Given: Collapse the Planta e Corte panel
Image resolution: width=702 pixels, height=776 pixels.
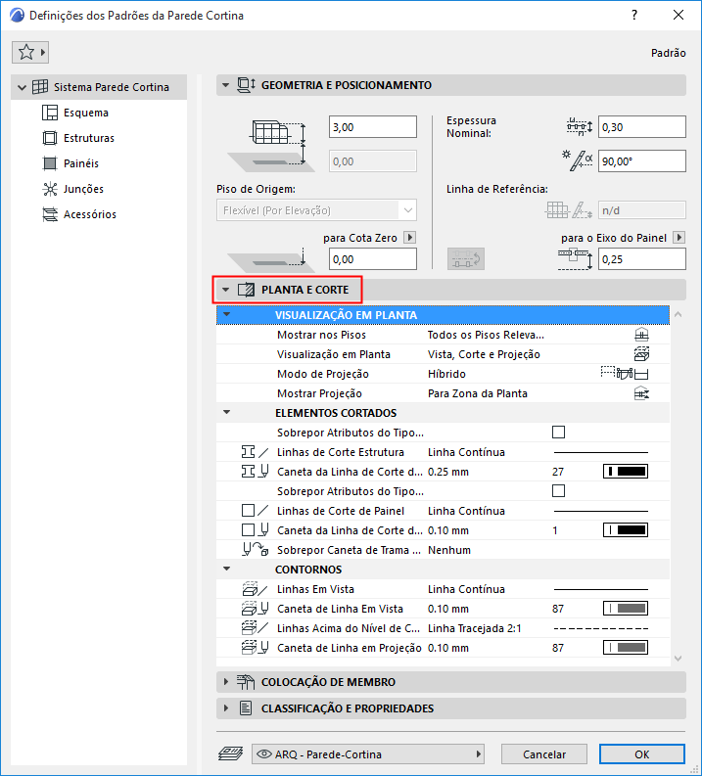Looking at the screenshot, I should tap(226, 290).
